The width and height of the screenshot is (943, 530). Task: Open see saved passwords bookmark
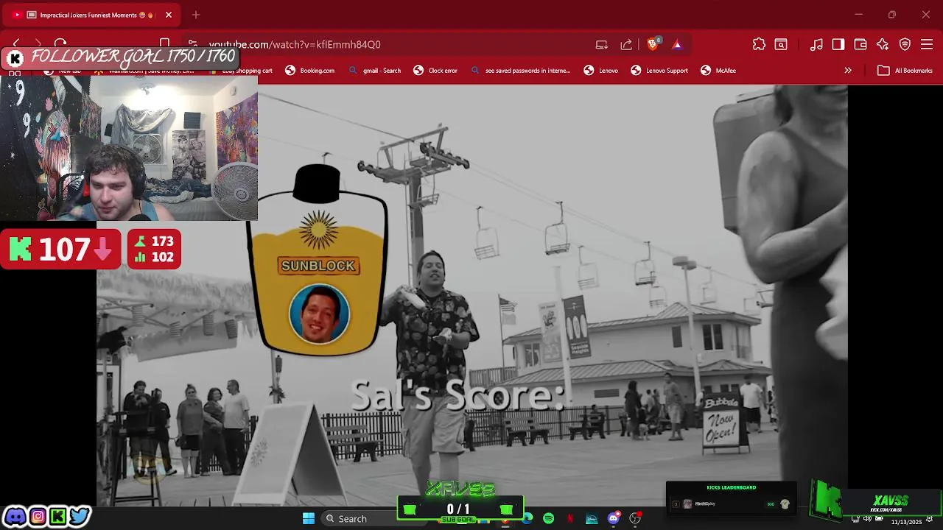point(520,71)
